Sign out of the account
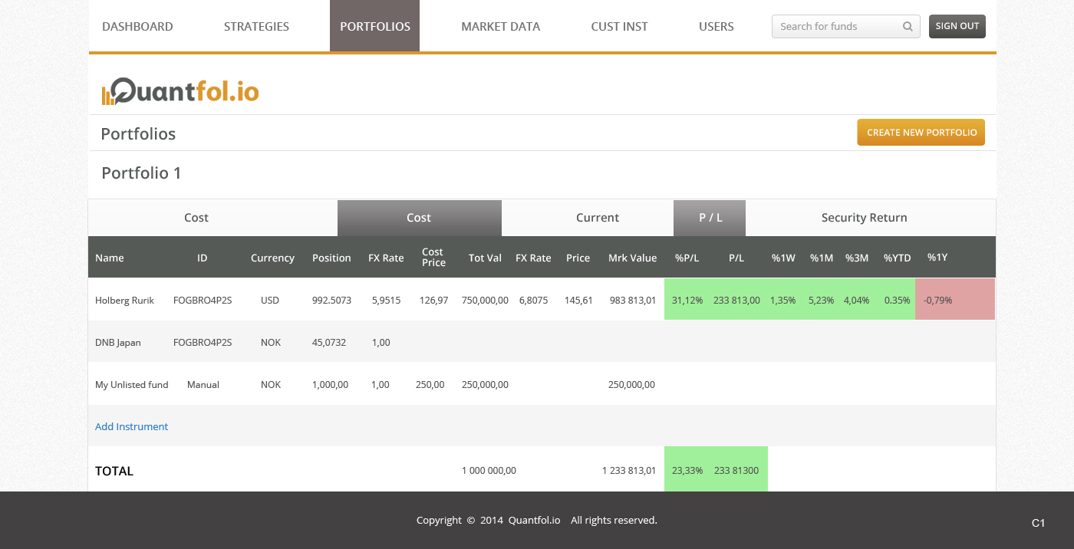1074x549 pixels. click(x=957, y=26)
